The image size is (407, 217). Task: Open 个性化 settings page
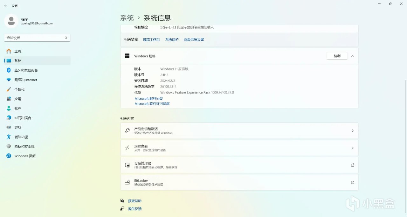coord(37,89)
